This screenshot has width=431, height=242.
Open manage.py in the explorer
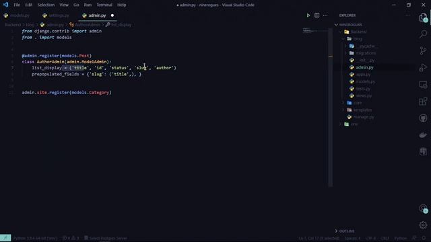point(364,117)
